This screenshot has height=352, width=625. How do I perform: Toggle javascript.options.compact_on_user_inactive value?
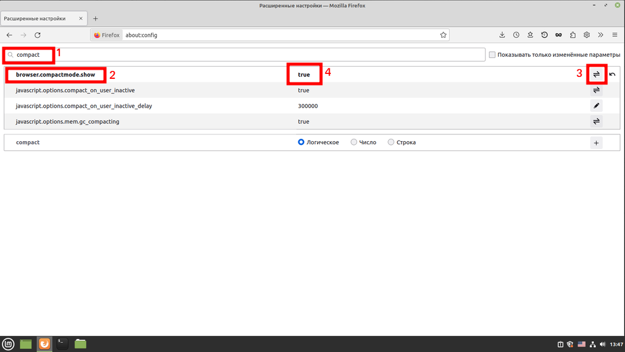click(x=596, y=90)
